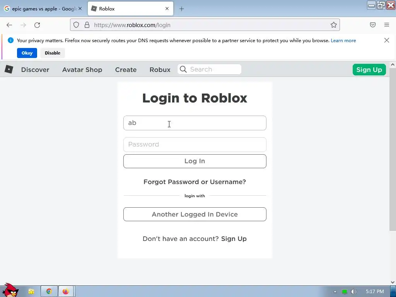Image resolution: width=396 pixels, height=297 pixels.
Task: Click Another Logged In Device button
Action: (x=195, y=214)
